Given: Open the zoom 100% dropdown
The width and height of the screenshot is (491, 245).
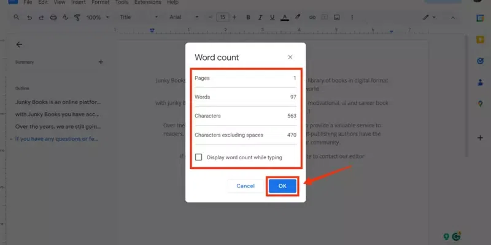Looking at the screenshot, I should point(98,18).
